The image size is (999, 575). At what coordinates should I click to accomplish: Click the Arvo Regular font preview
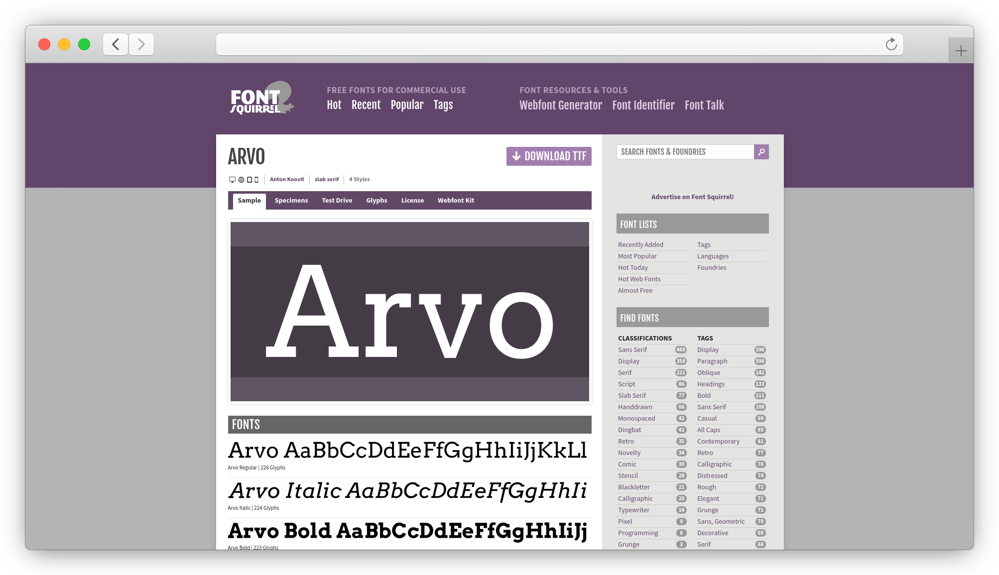[x=407, y=451]
